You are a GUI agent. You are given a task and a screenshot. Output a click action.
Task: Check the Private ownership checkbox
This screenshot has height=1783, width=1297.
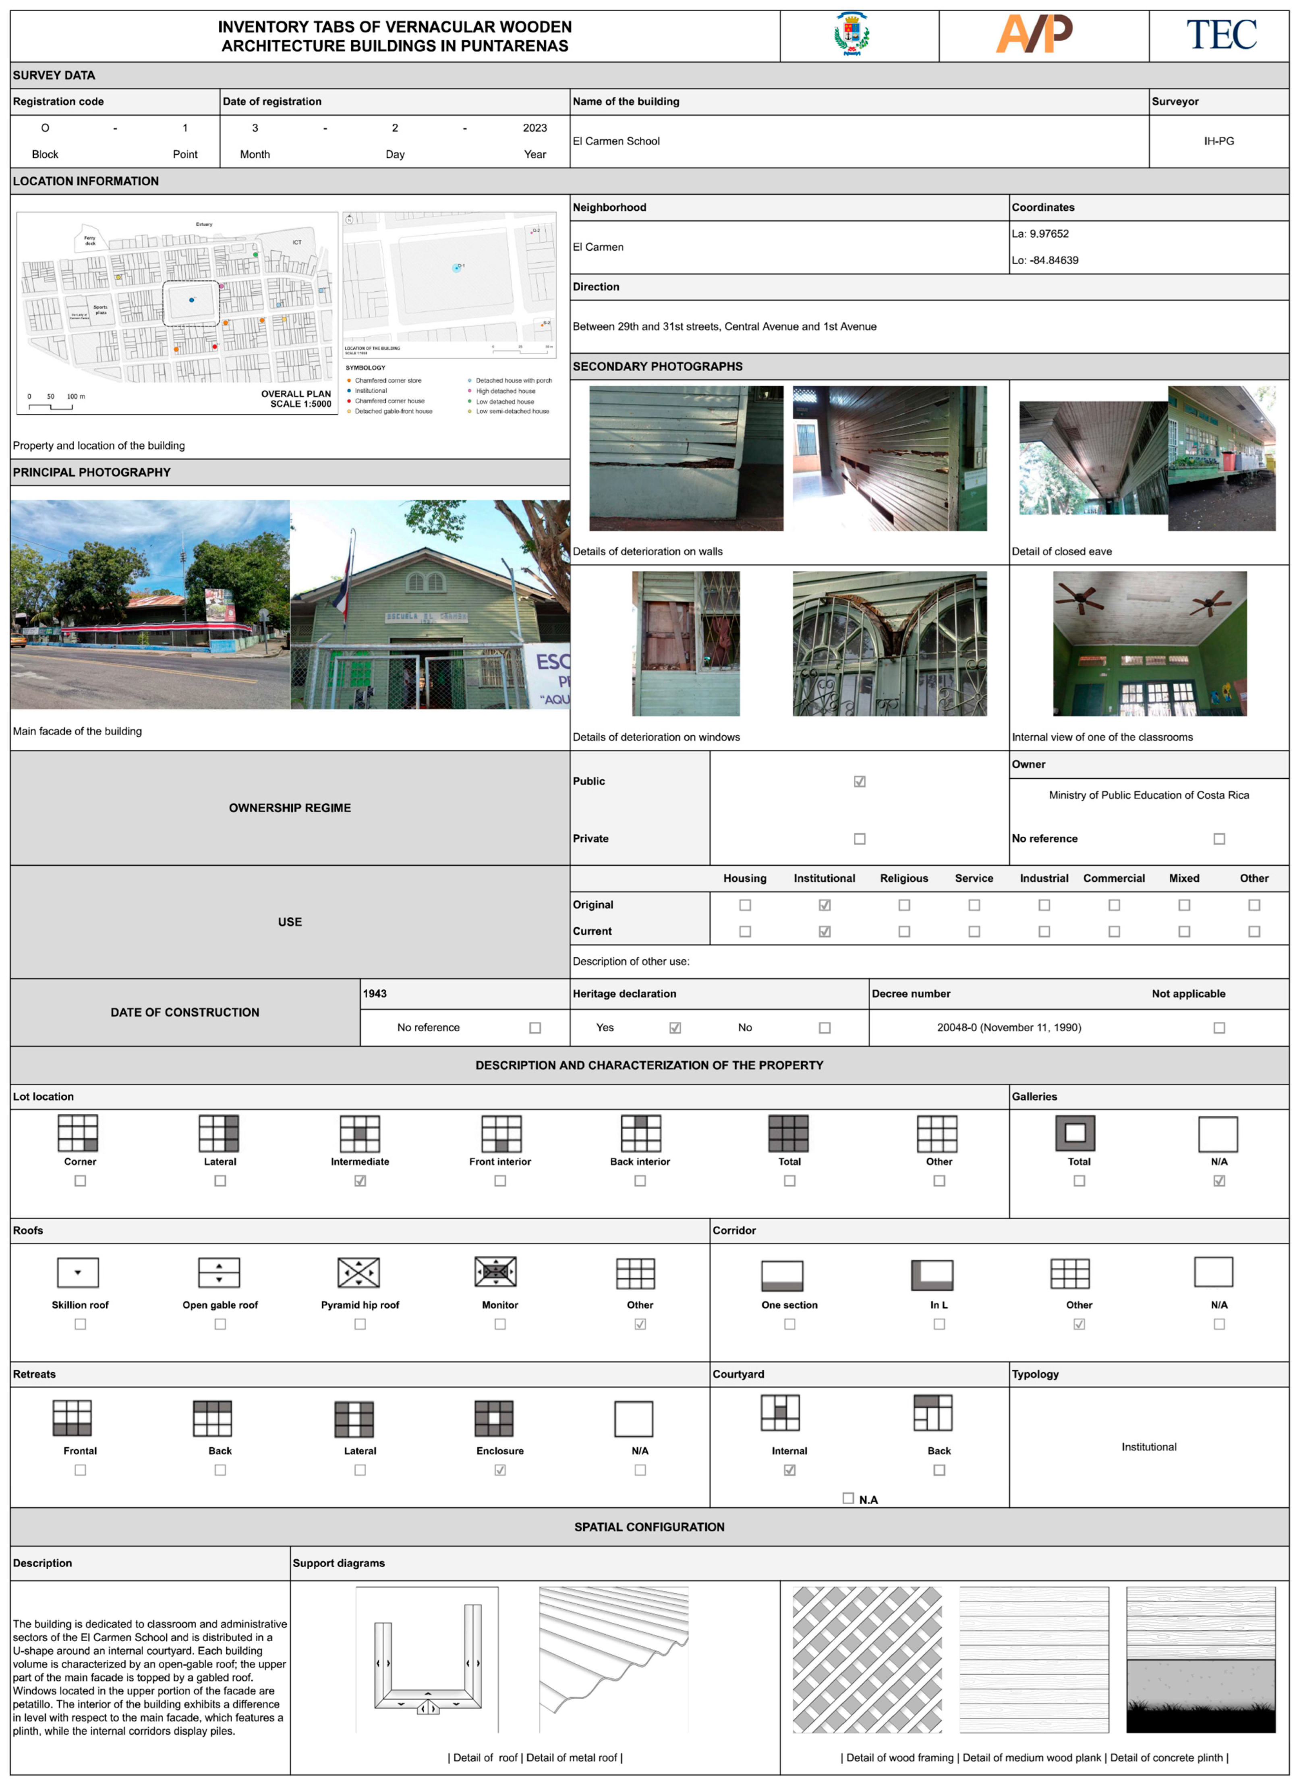coord(859,838)
